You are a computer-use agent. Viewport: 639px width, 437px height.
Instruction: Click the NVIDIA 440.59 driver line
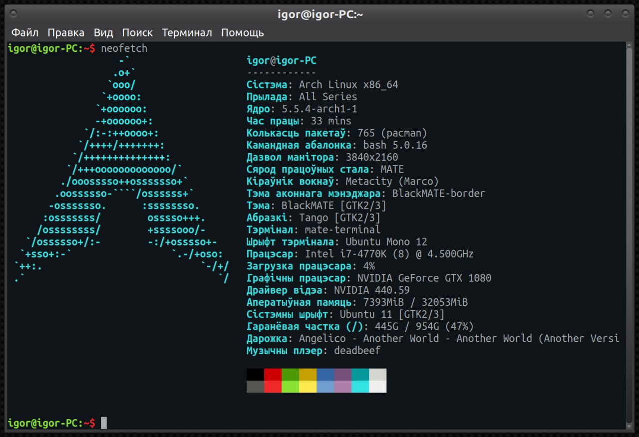point(328,290)
